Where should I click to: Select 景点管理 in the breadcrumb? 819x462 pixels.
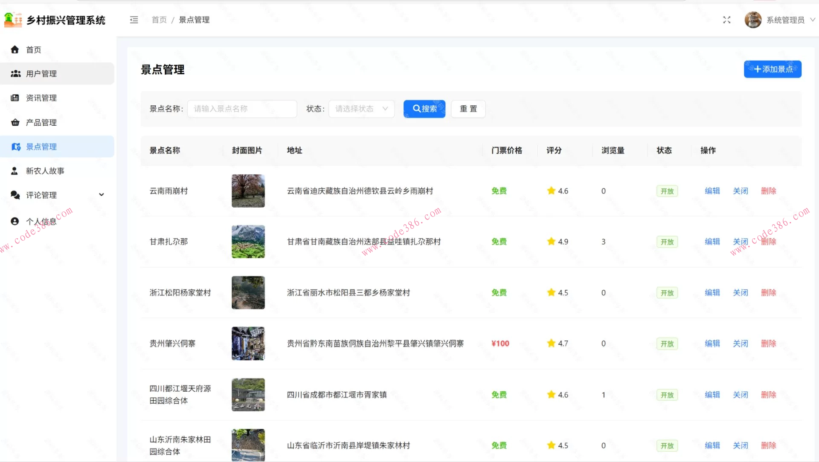(x=194, y=20)
